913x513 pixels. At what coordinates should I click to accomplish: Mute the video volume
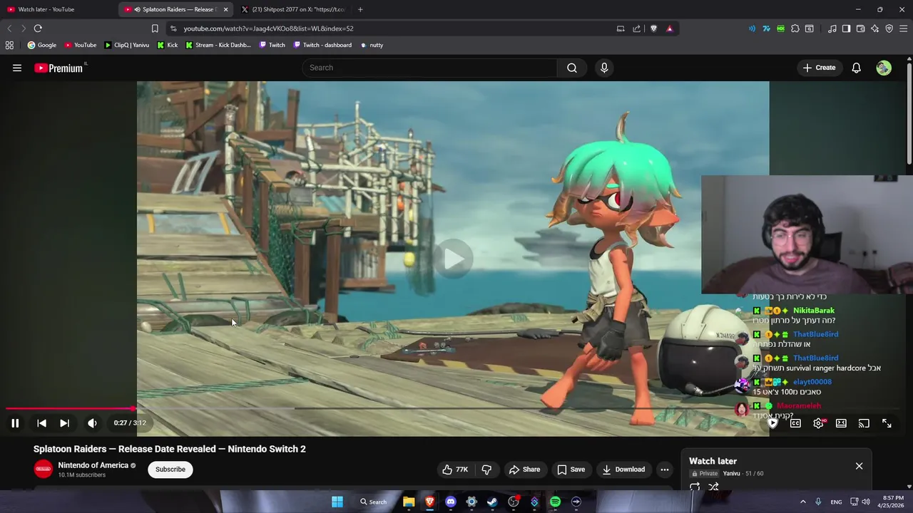point(92,423)
